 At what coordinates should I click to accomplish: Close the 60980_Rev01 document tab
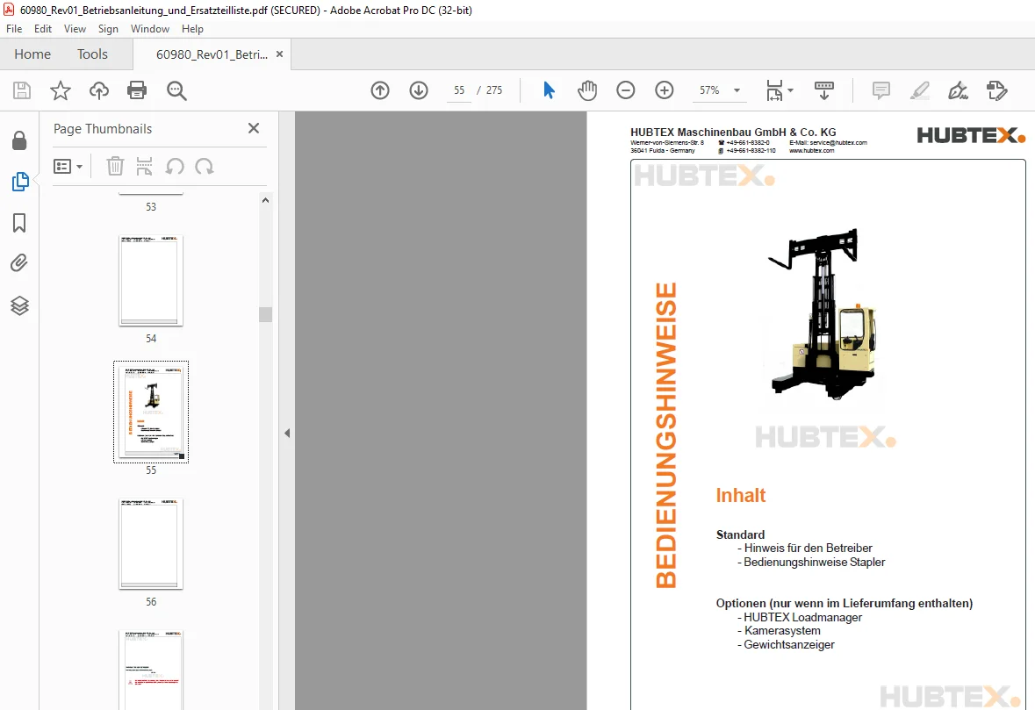pos(280,54)
